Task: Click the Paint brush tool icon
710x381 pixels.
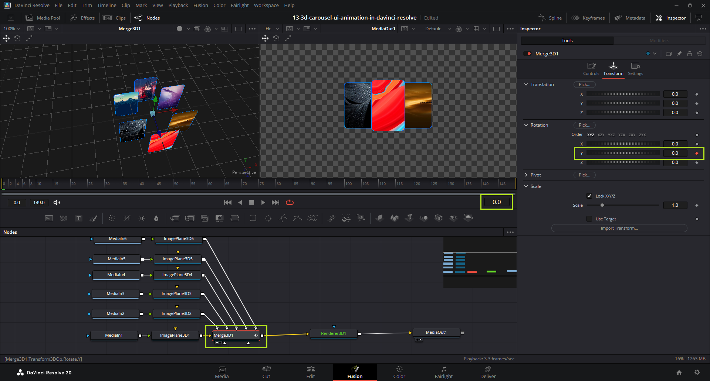Action: point(94,218)
